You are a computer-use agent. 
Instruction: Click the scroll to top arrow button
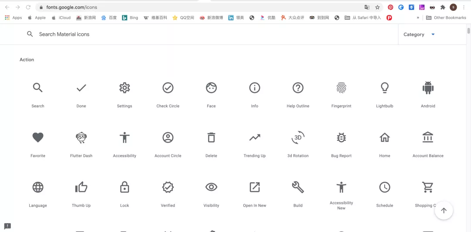444,211
